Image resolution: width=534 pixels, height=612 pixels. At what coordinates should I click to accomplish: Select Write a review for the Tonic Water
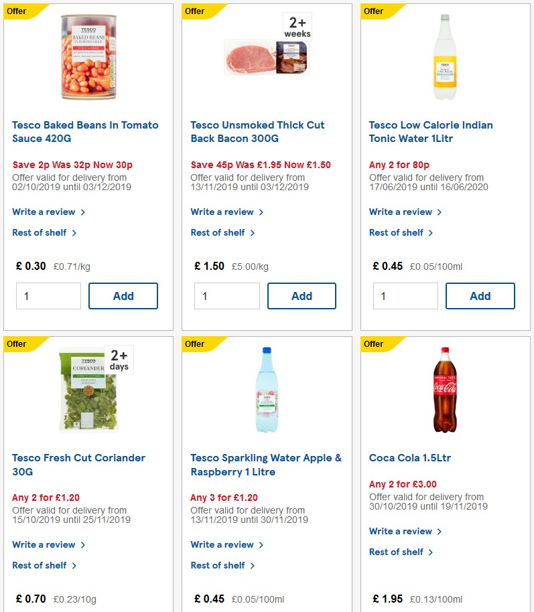pos(401,212)
